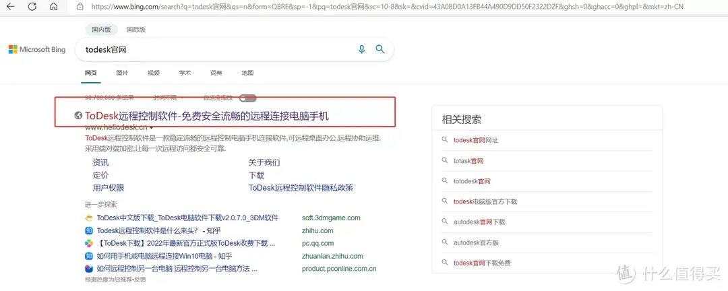Click the pc.qq.com domain text

[x=317, y=243]
